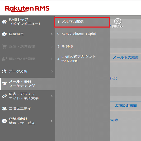The image size is (141, 141).
Task: Click the Rakuten RMS logo
Action: pos(27,9)
